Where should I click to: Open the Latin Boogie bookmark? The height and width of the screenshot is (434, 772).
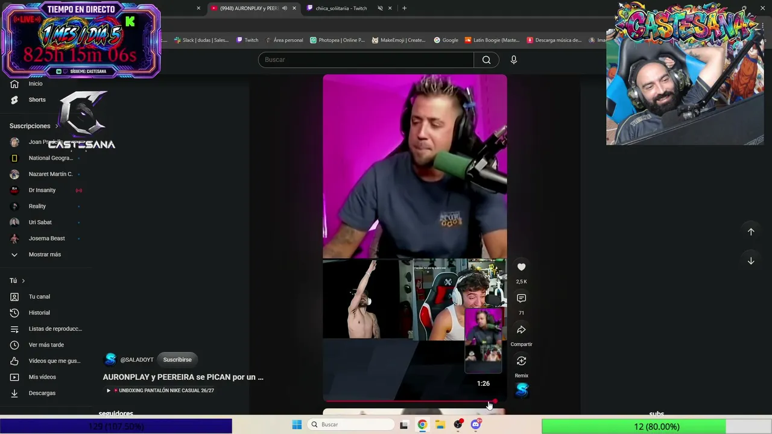492,40
